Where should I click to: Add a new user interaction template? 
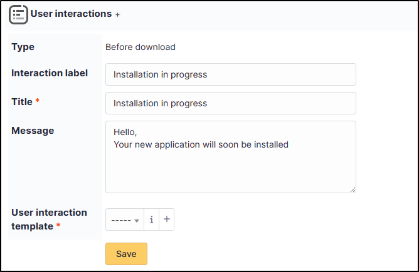pyautogui.click(x=167, y=219)
